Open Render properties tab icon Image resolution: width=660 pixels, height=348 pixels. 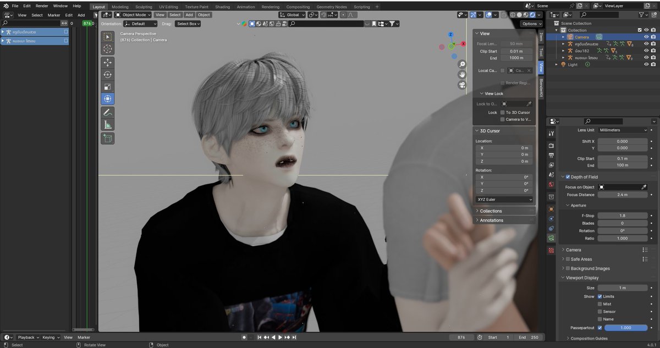pyautogui.click(x=551, y=146)
